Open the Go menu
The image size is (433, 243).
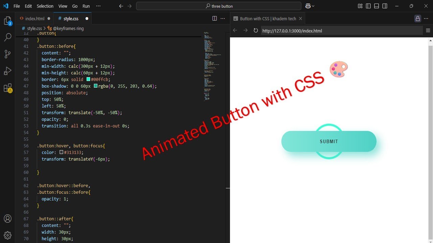point(75,6)
